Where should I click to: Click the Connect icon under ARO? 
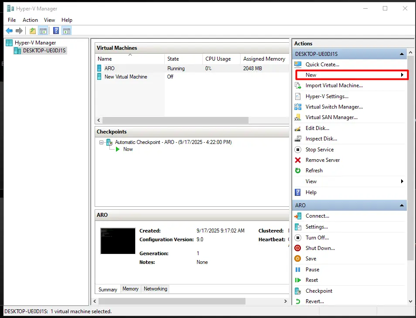(298, 216)
